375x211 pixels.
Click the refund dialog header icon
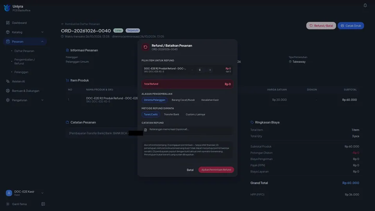point(145,47)
